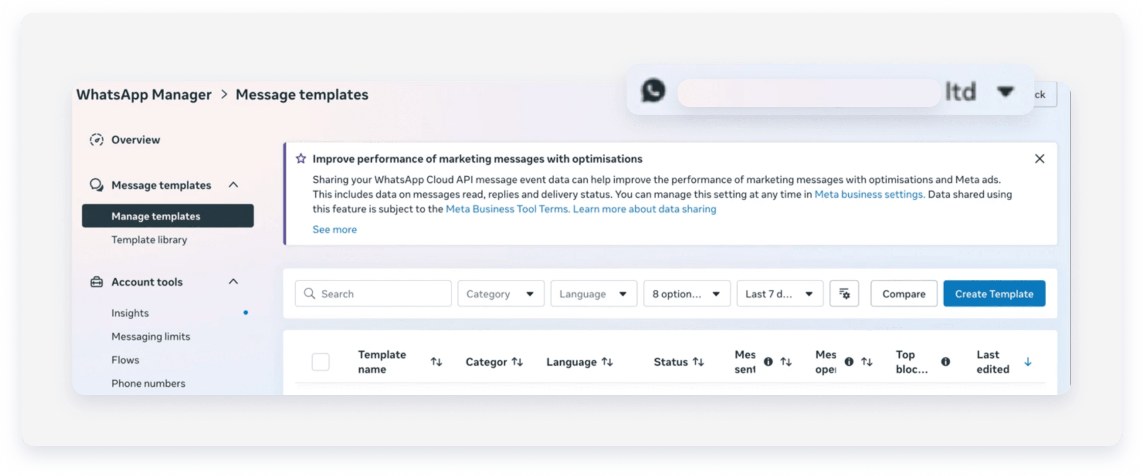Click the WhatsApp logo icon

tap(653, 91)
